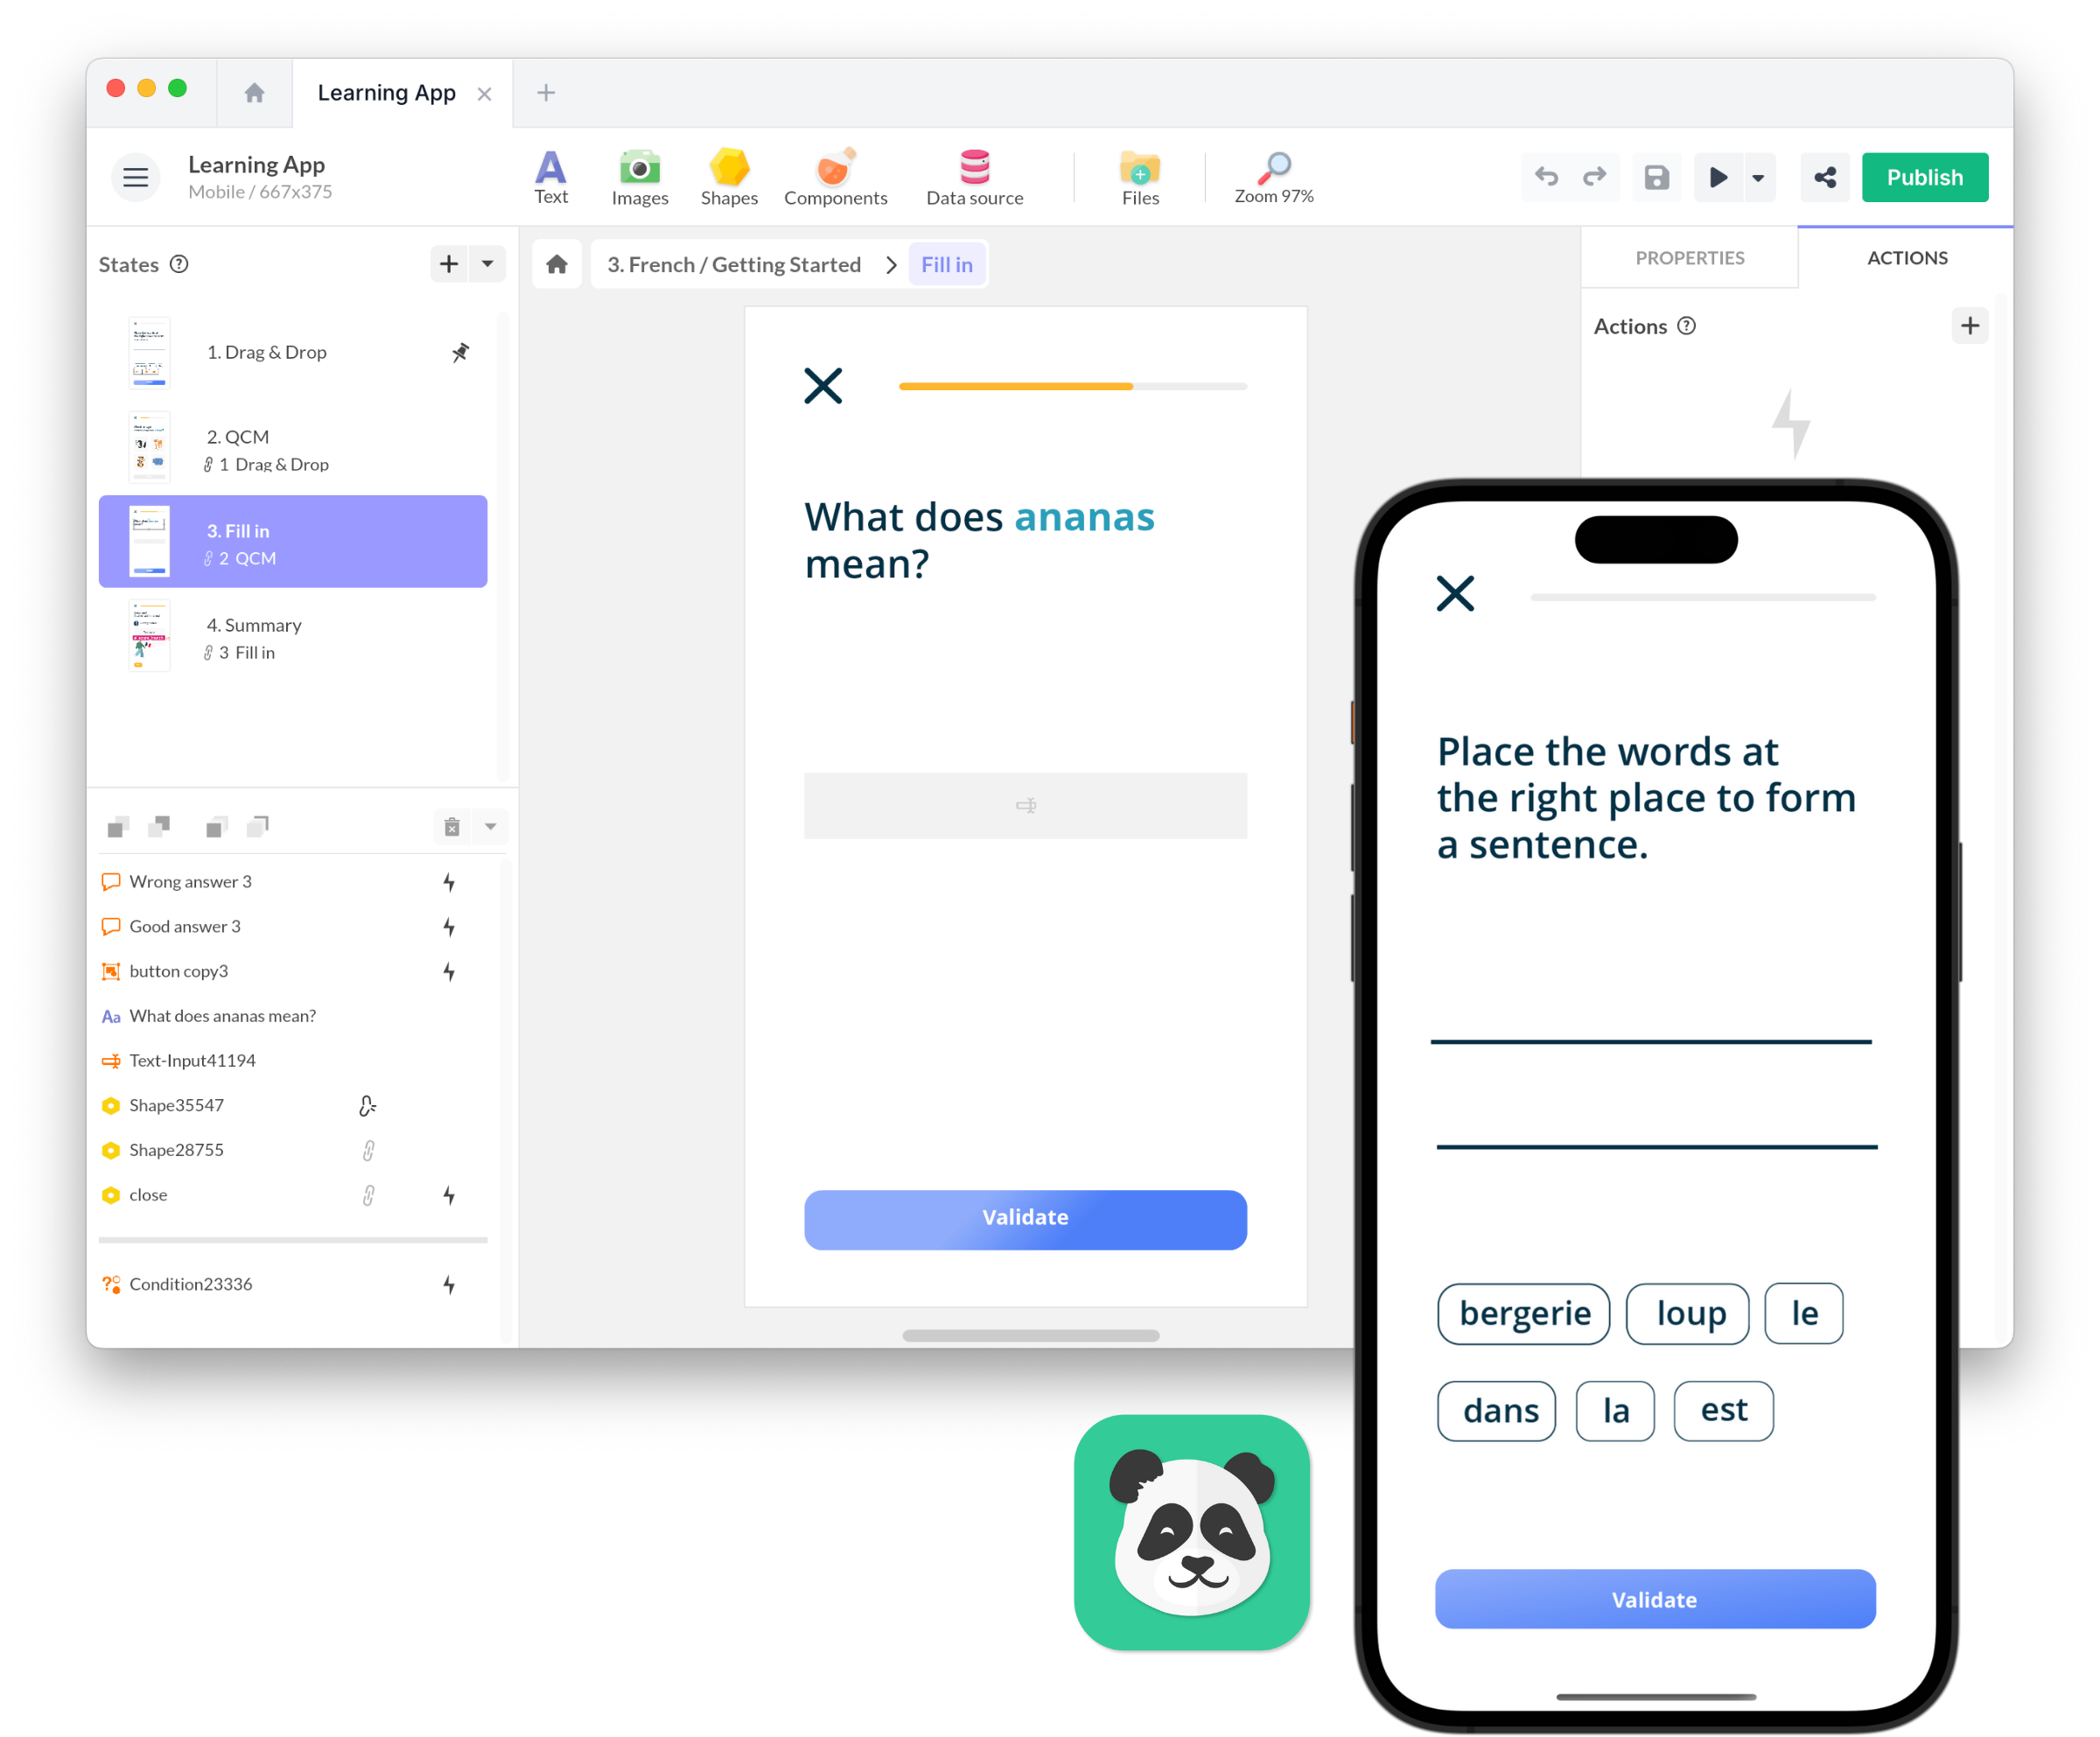Expand the States panel options
Image resolution: width=2100 pixels, height=1737 pixels.
pyautogui.click(x=488, y=263)
